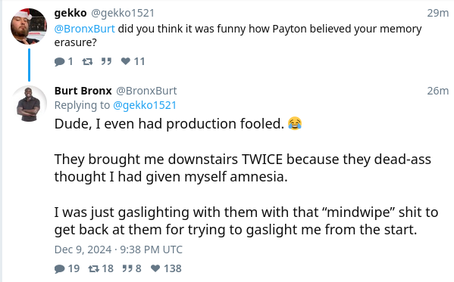The height and width of the screenshot is (282, 454).
Task: Open gekko's profile avatar with Santa hat
Action: (x=29, y=26)
